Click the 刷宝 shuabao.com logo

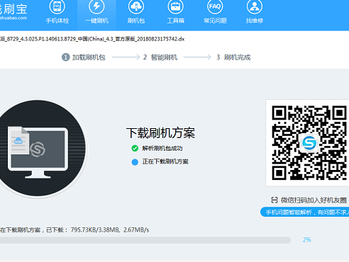(x=13, y=11)
